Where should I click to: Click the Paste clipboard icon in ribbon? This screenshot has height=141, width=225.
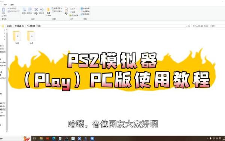[3, 10]
